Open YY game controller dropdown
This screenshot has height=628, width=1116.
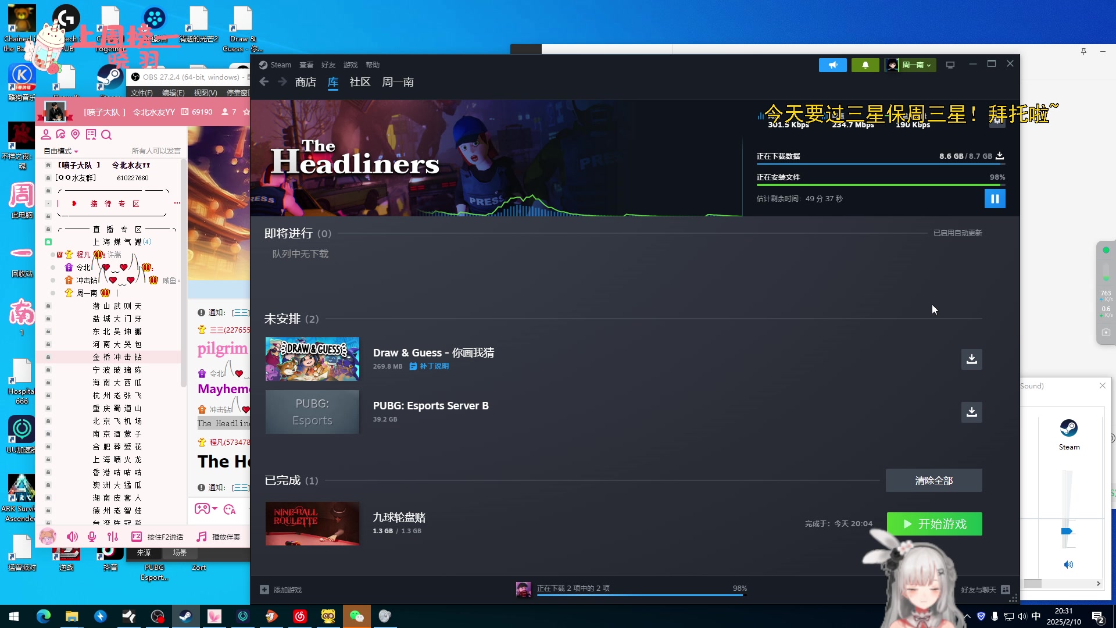coord(206,509)
